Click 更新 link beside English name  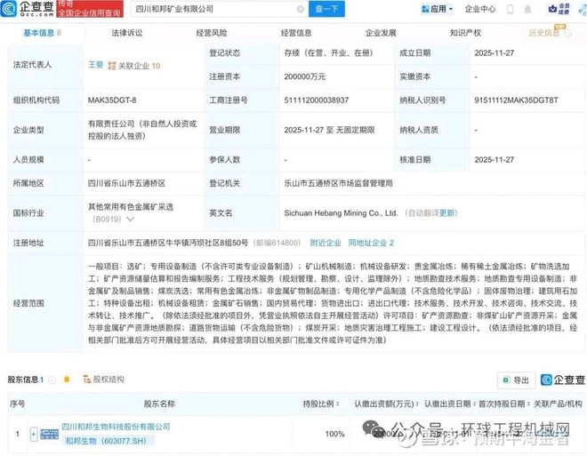pos(446,213)
